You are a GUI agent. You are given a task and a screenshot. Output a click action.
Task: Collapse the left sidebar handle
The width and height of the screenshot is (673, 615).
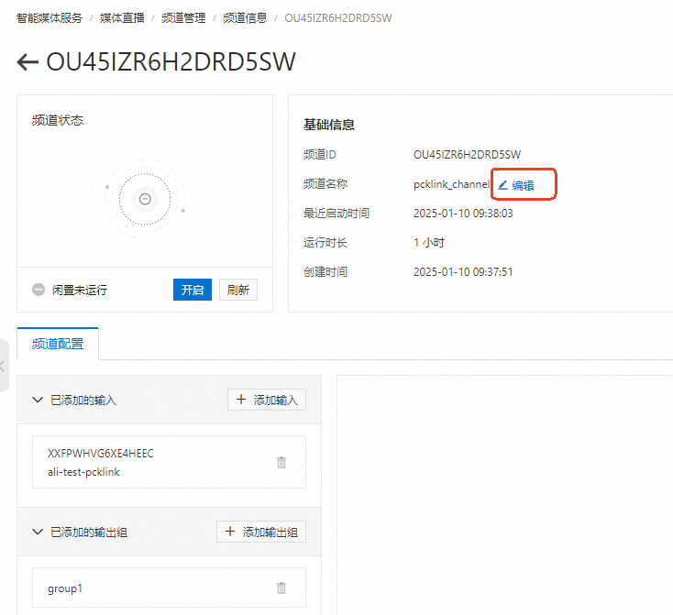tap(4, 366)
